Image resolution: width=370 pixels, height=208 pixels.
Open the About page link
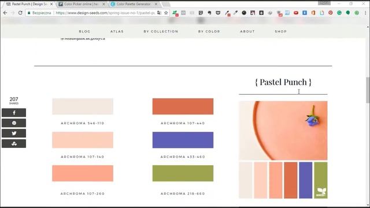click(247, 31)
